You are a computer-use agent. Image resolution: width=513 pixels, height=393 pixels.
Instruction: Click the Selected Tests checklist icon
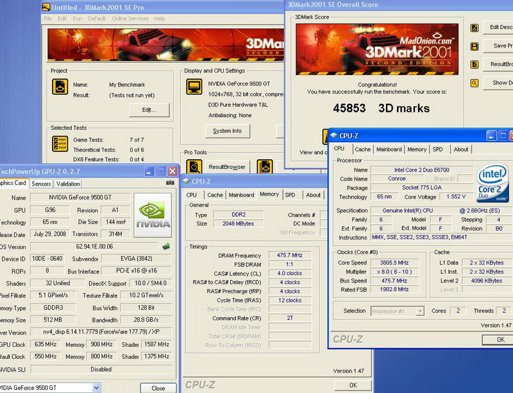pyautogui.click(x=60, y=144)
